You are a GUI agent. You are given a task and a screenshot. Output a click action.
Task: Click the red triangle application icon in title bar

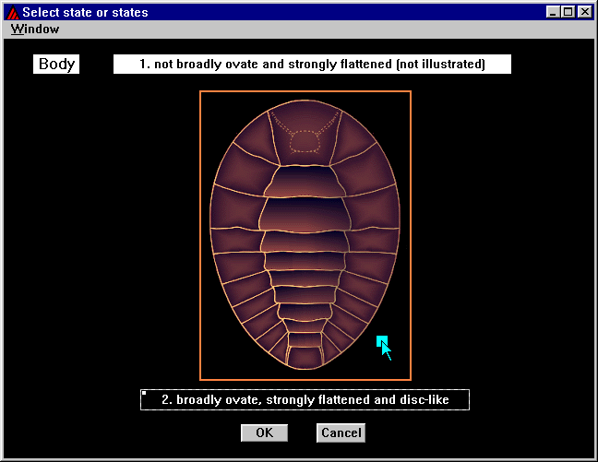click(12, 13)
